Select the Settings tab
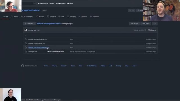180x101 pixels. pos(94,17)
